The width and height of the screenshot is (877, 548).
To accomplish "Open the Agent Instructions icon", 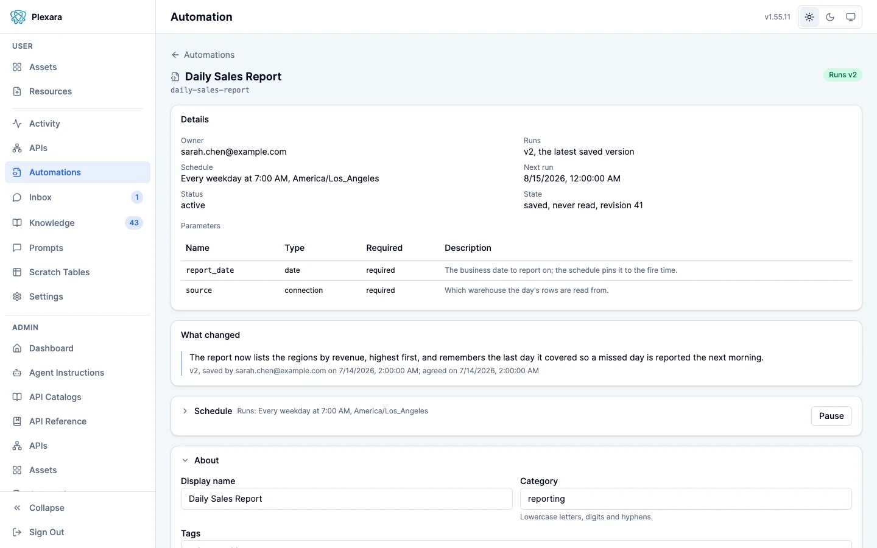I will 17,373.
